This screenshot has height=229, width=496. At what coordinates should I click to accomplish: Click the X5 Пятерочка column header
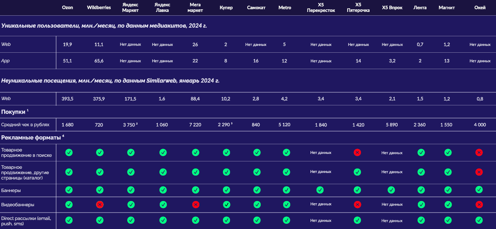coord(358,7)
